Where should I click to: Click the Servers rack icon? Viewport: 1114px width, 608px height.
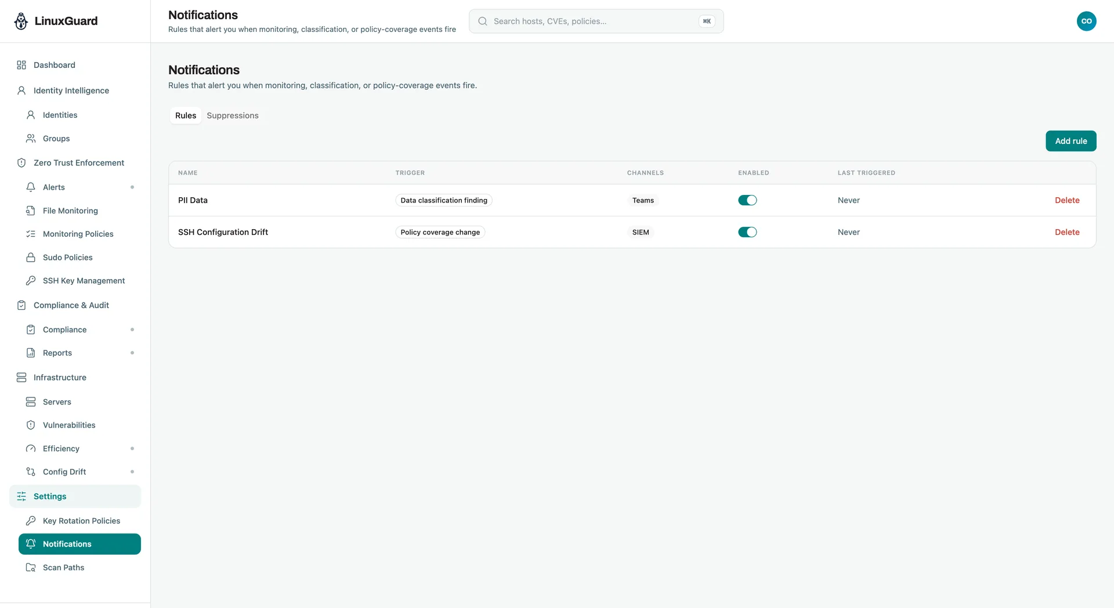31,402
